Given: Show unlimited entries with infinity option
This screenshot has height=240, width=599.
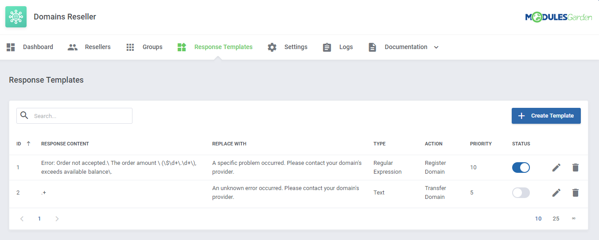Looking at the screenshot, I should tap(573, 219).
